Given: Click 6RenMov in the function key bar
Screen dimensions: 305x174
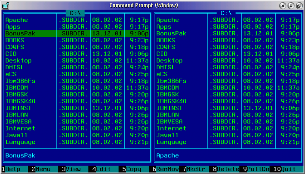Looking at the screenshot, I should click(166, 169).
